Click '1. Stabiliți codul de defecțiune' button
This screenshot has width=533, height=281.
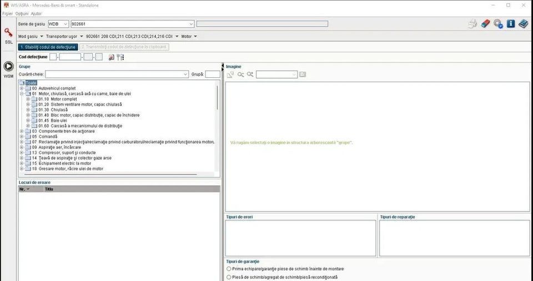(x=48, y=47)
